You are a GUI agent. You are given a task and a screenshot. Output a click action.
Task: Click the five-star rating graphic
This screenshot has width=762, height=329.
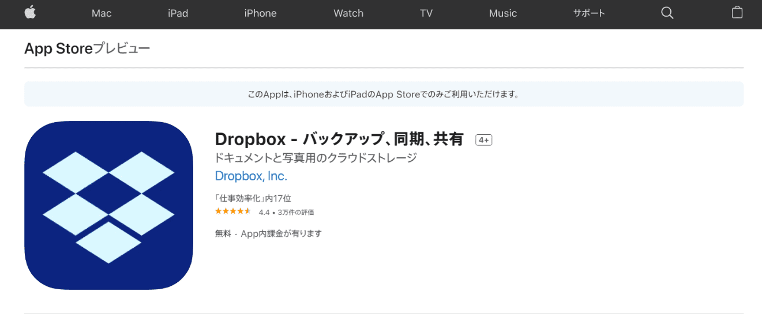click(233, 211)
